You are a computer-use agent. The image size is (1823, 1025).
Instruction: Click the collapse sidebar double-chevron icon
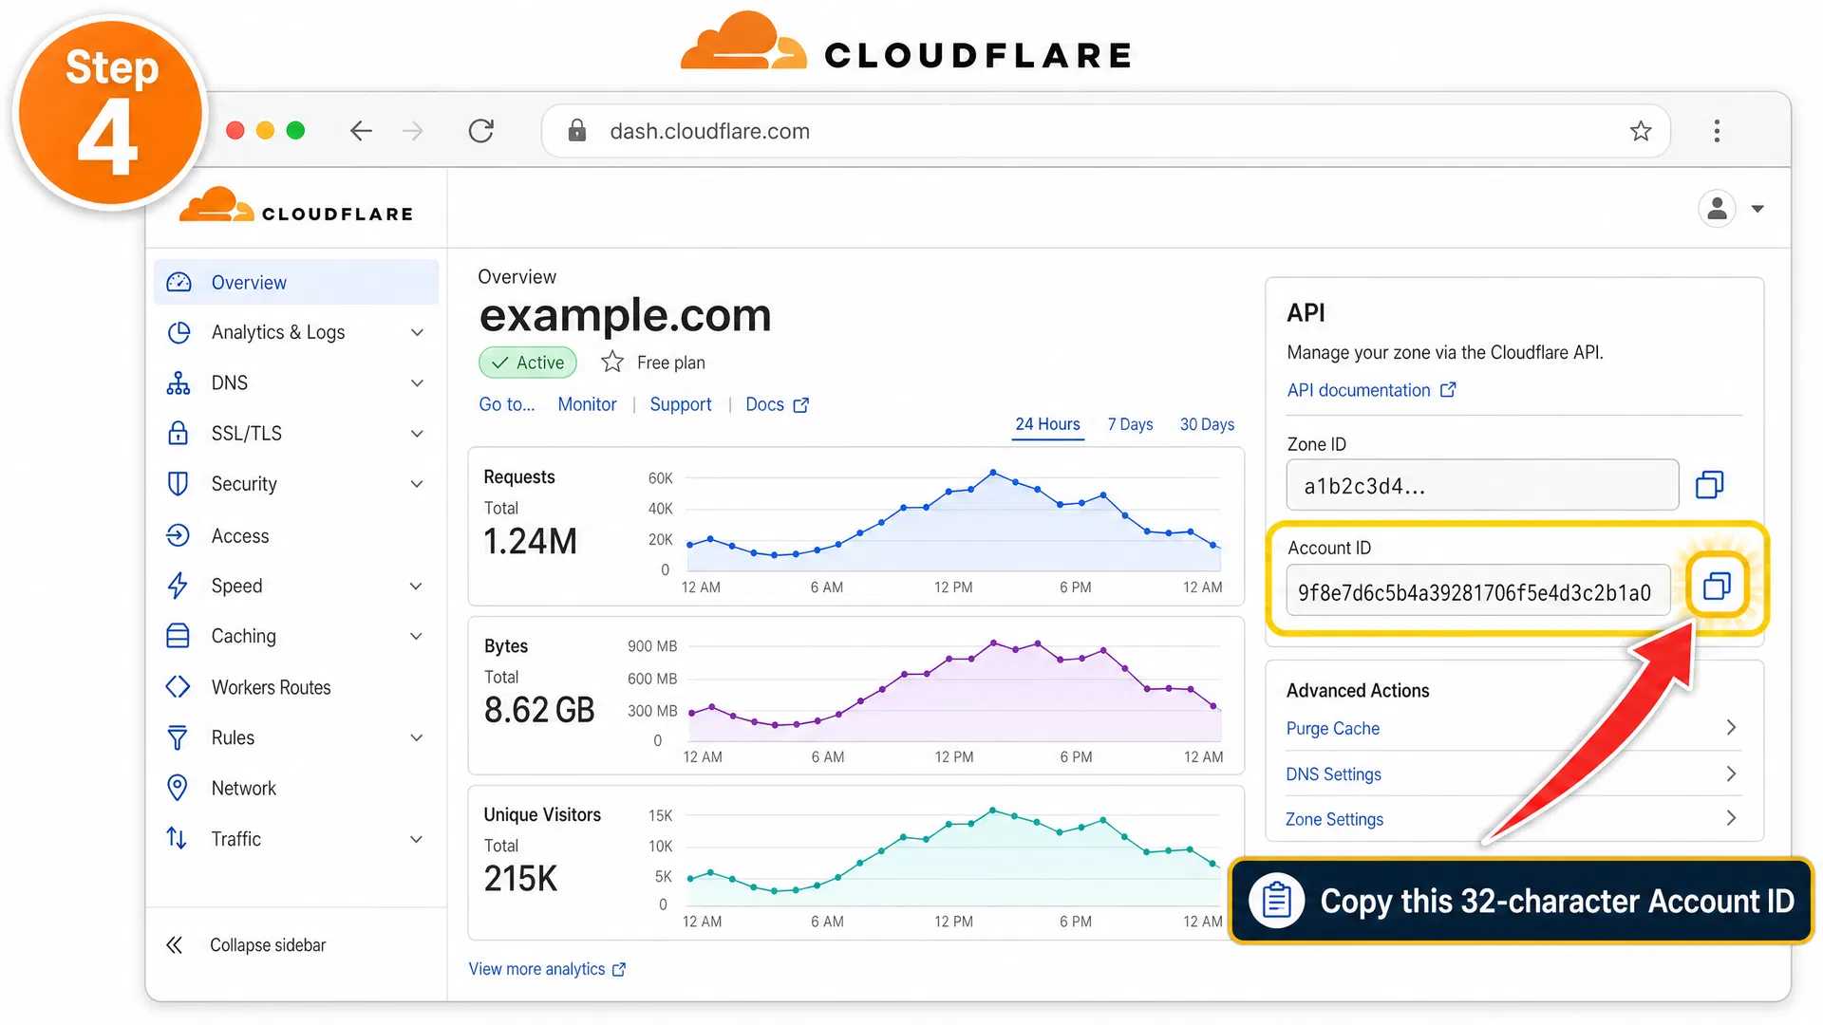coord(175,944)
